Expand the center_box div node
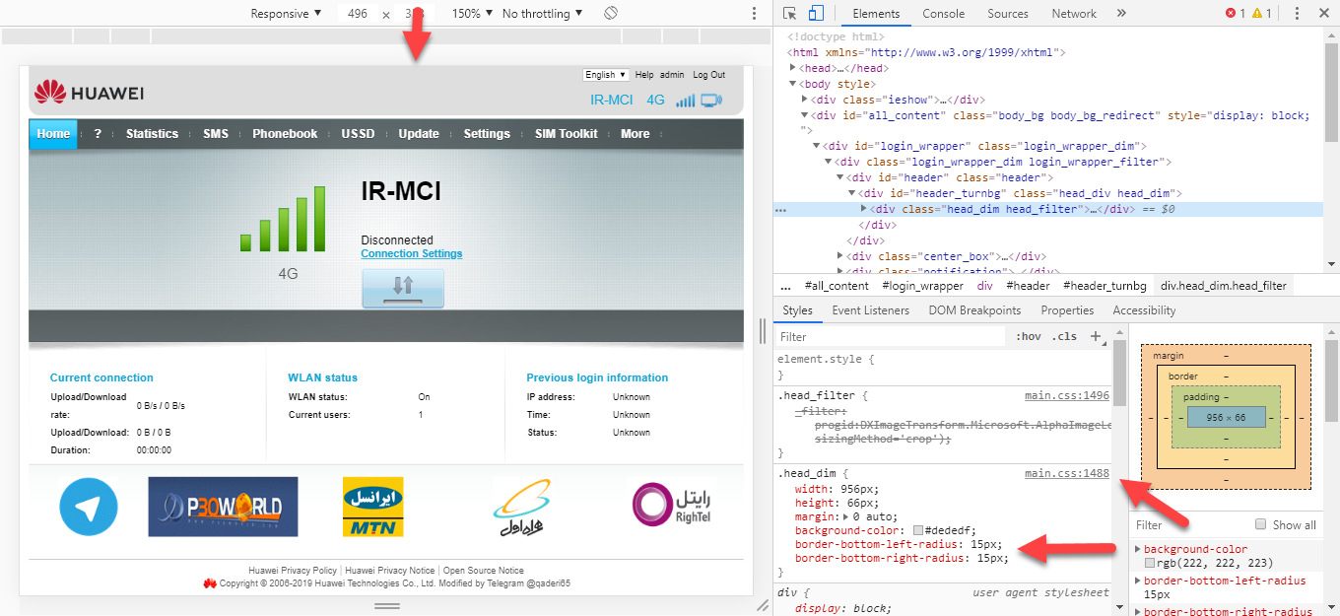1340x616 pixels. 840,256
